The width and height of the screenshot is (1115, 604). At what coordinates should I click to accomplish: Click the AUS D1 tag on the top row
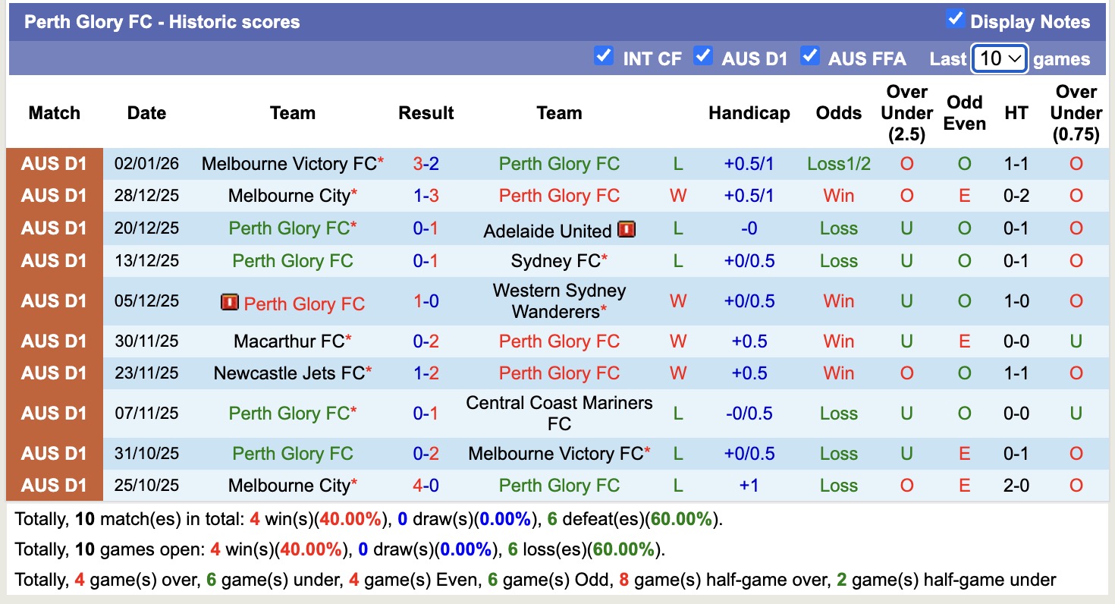(54, 162)
